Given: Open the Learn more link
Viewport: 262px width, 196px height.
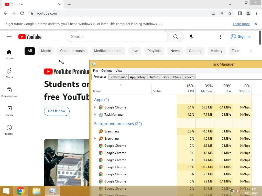Looking at the screenshot, I should (241, 24).
